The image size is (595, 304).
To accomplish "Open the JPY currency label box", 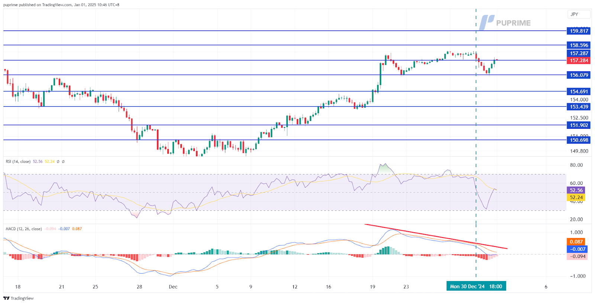I will click(x=579, y=14).
